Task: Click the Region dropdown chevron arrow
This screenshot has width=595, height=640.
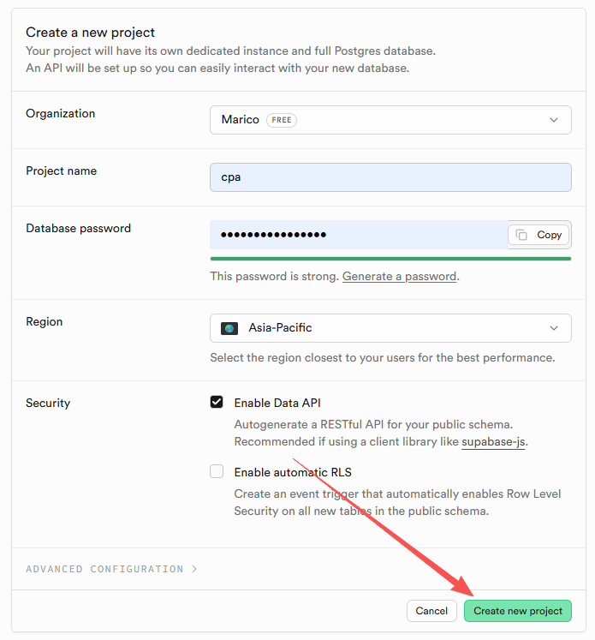Action: tap(554, 328)
